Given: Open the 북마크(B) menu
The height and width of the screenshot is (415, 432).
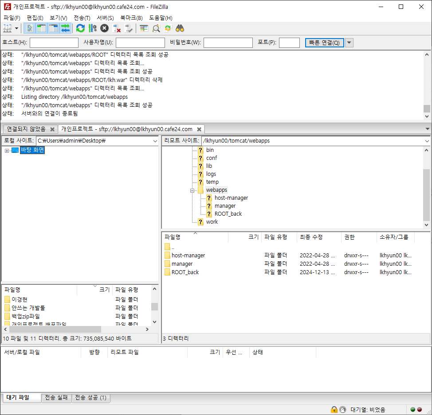Looking at the screenshot, I should pyautogui.click(x=131, y=18).
